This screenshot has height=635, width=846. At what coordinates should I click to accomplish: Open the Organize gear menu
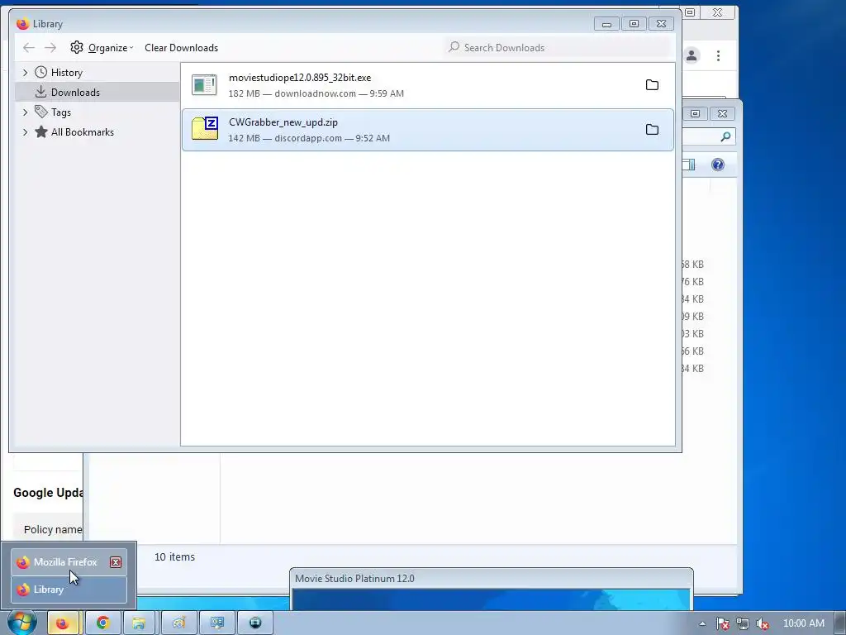click(x=102, y=47)
